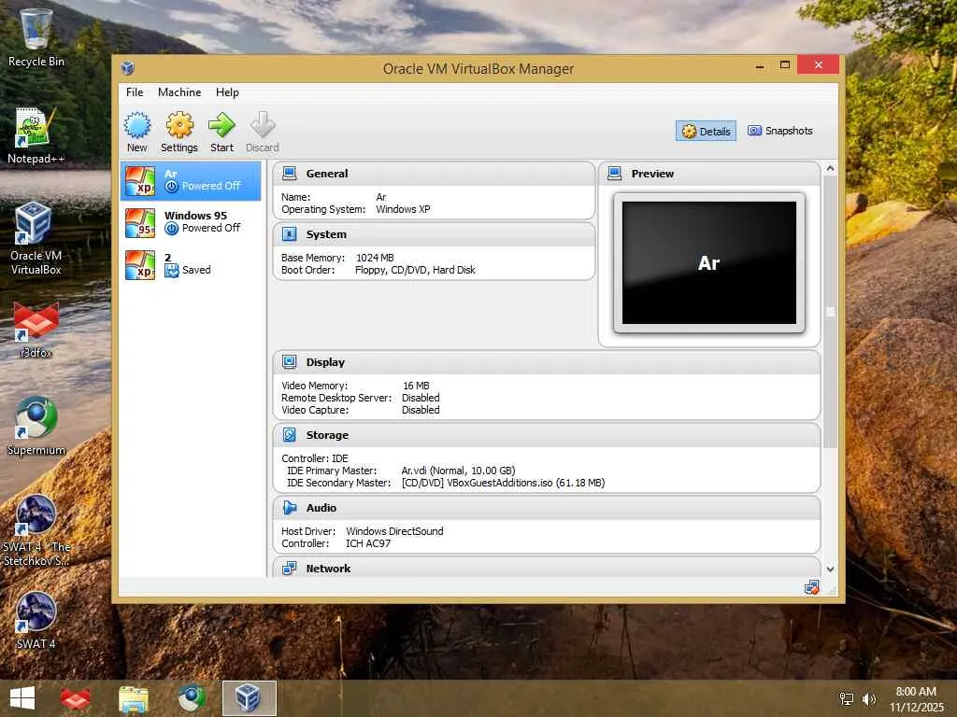
Task: Select the Windows 95 virtual machine
Action: point(191,222)
